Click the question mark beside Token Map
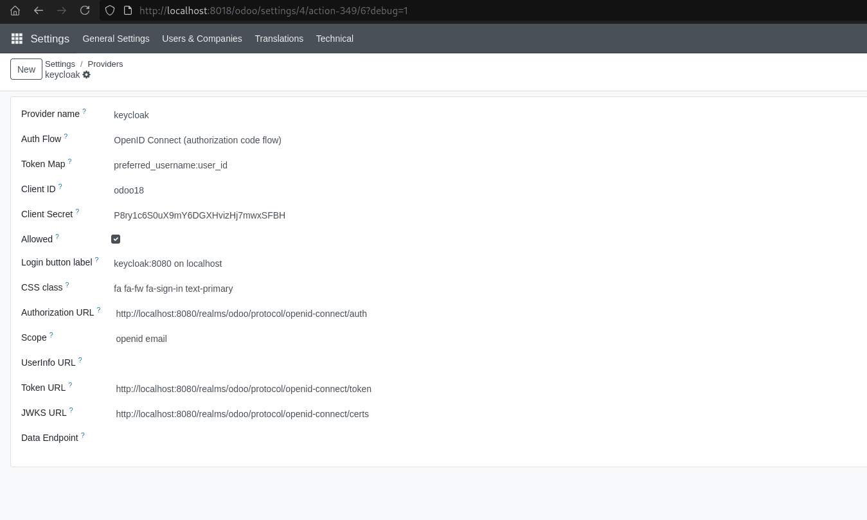The image size is (867, 520). click(69, 161)
